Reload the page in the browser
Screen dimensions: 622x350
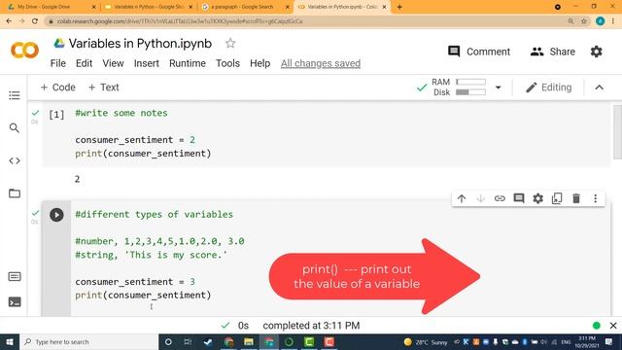tap(35, 21)
